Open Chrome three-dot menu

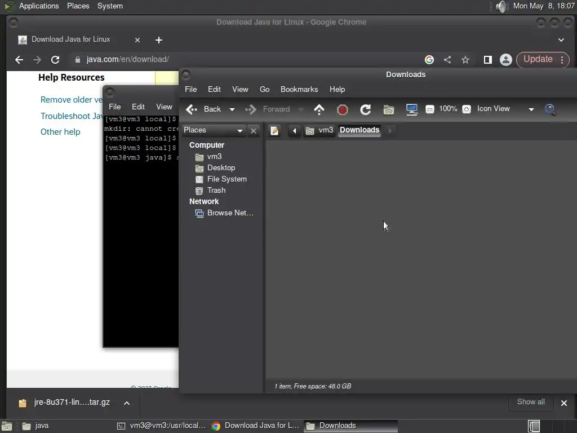562,60
